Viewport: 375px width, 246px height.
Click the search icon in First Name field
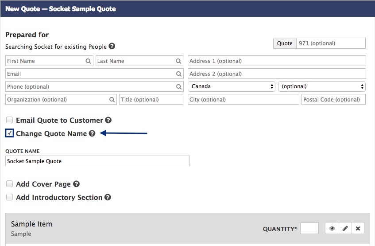point(88,61)
